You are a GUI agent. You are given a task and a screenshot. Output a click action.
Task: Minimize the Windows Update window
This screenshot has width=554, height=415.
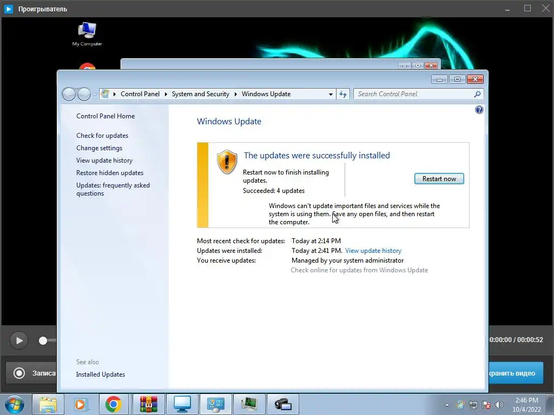pos(439,79)
